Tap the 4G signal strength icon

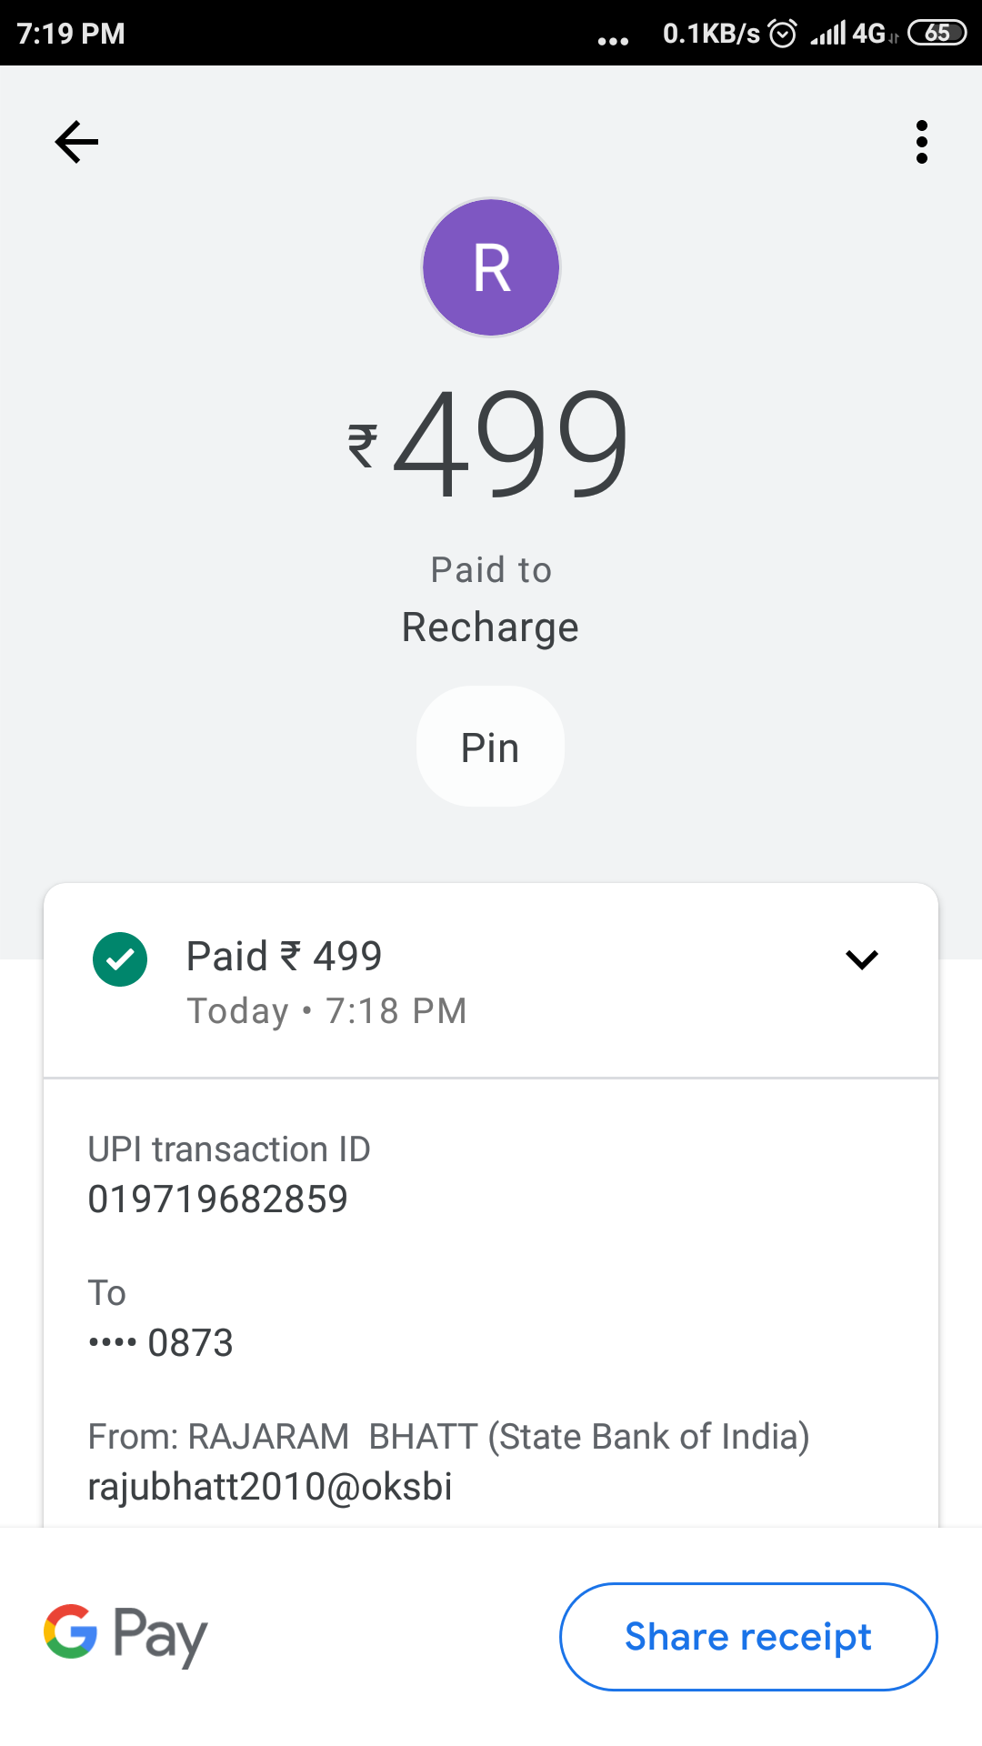coord(846,34)
